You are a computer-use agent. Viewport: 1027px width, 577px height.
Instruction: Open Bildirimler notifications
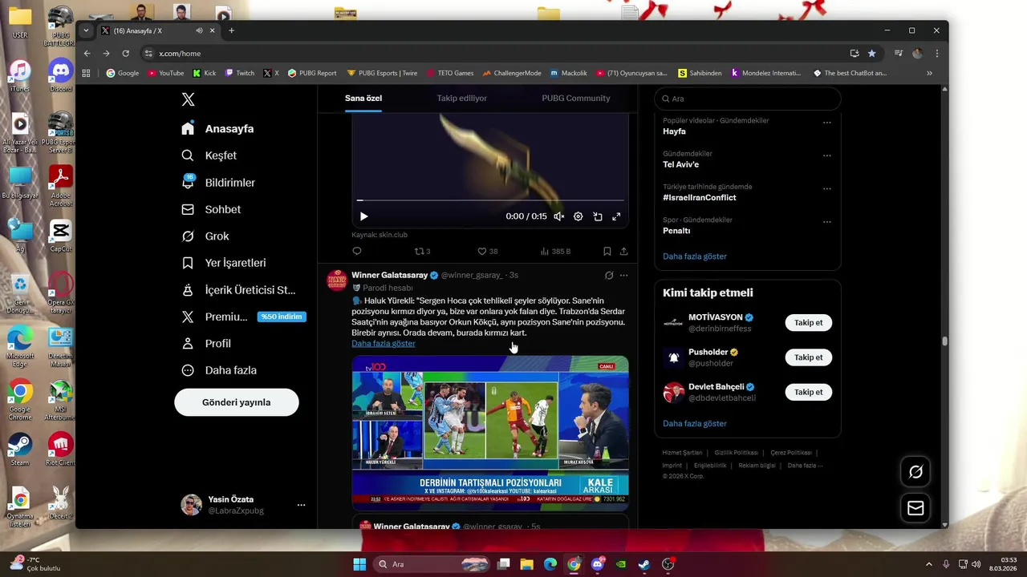tap(218, 183)
